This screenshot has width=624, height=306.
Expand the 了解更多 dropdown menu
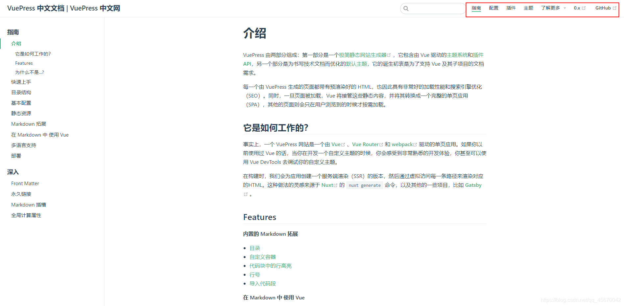[x=554, y=8]
